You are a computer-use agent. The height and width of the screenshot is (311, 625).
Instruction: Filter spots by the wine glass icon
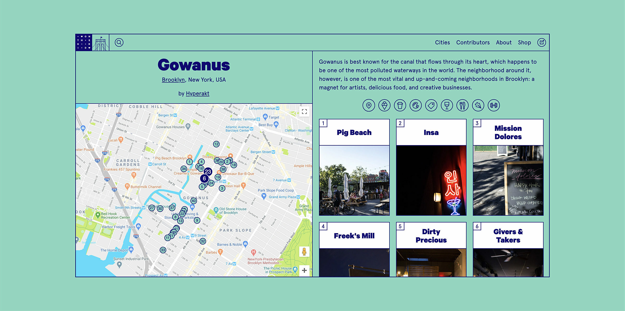[x=447, y=105]
